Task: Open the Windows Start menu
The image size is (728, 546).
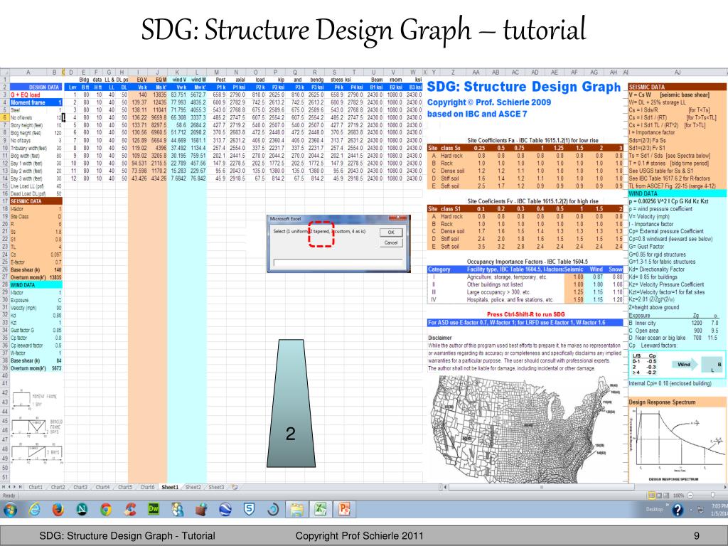Action: click(x=10, y=510)
